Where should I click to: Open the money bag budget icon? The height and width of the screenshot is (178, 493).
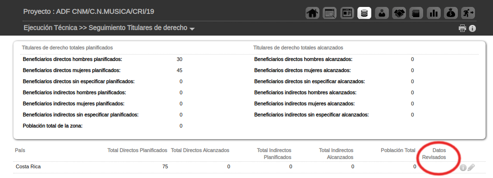[451, 13]
